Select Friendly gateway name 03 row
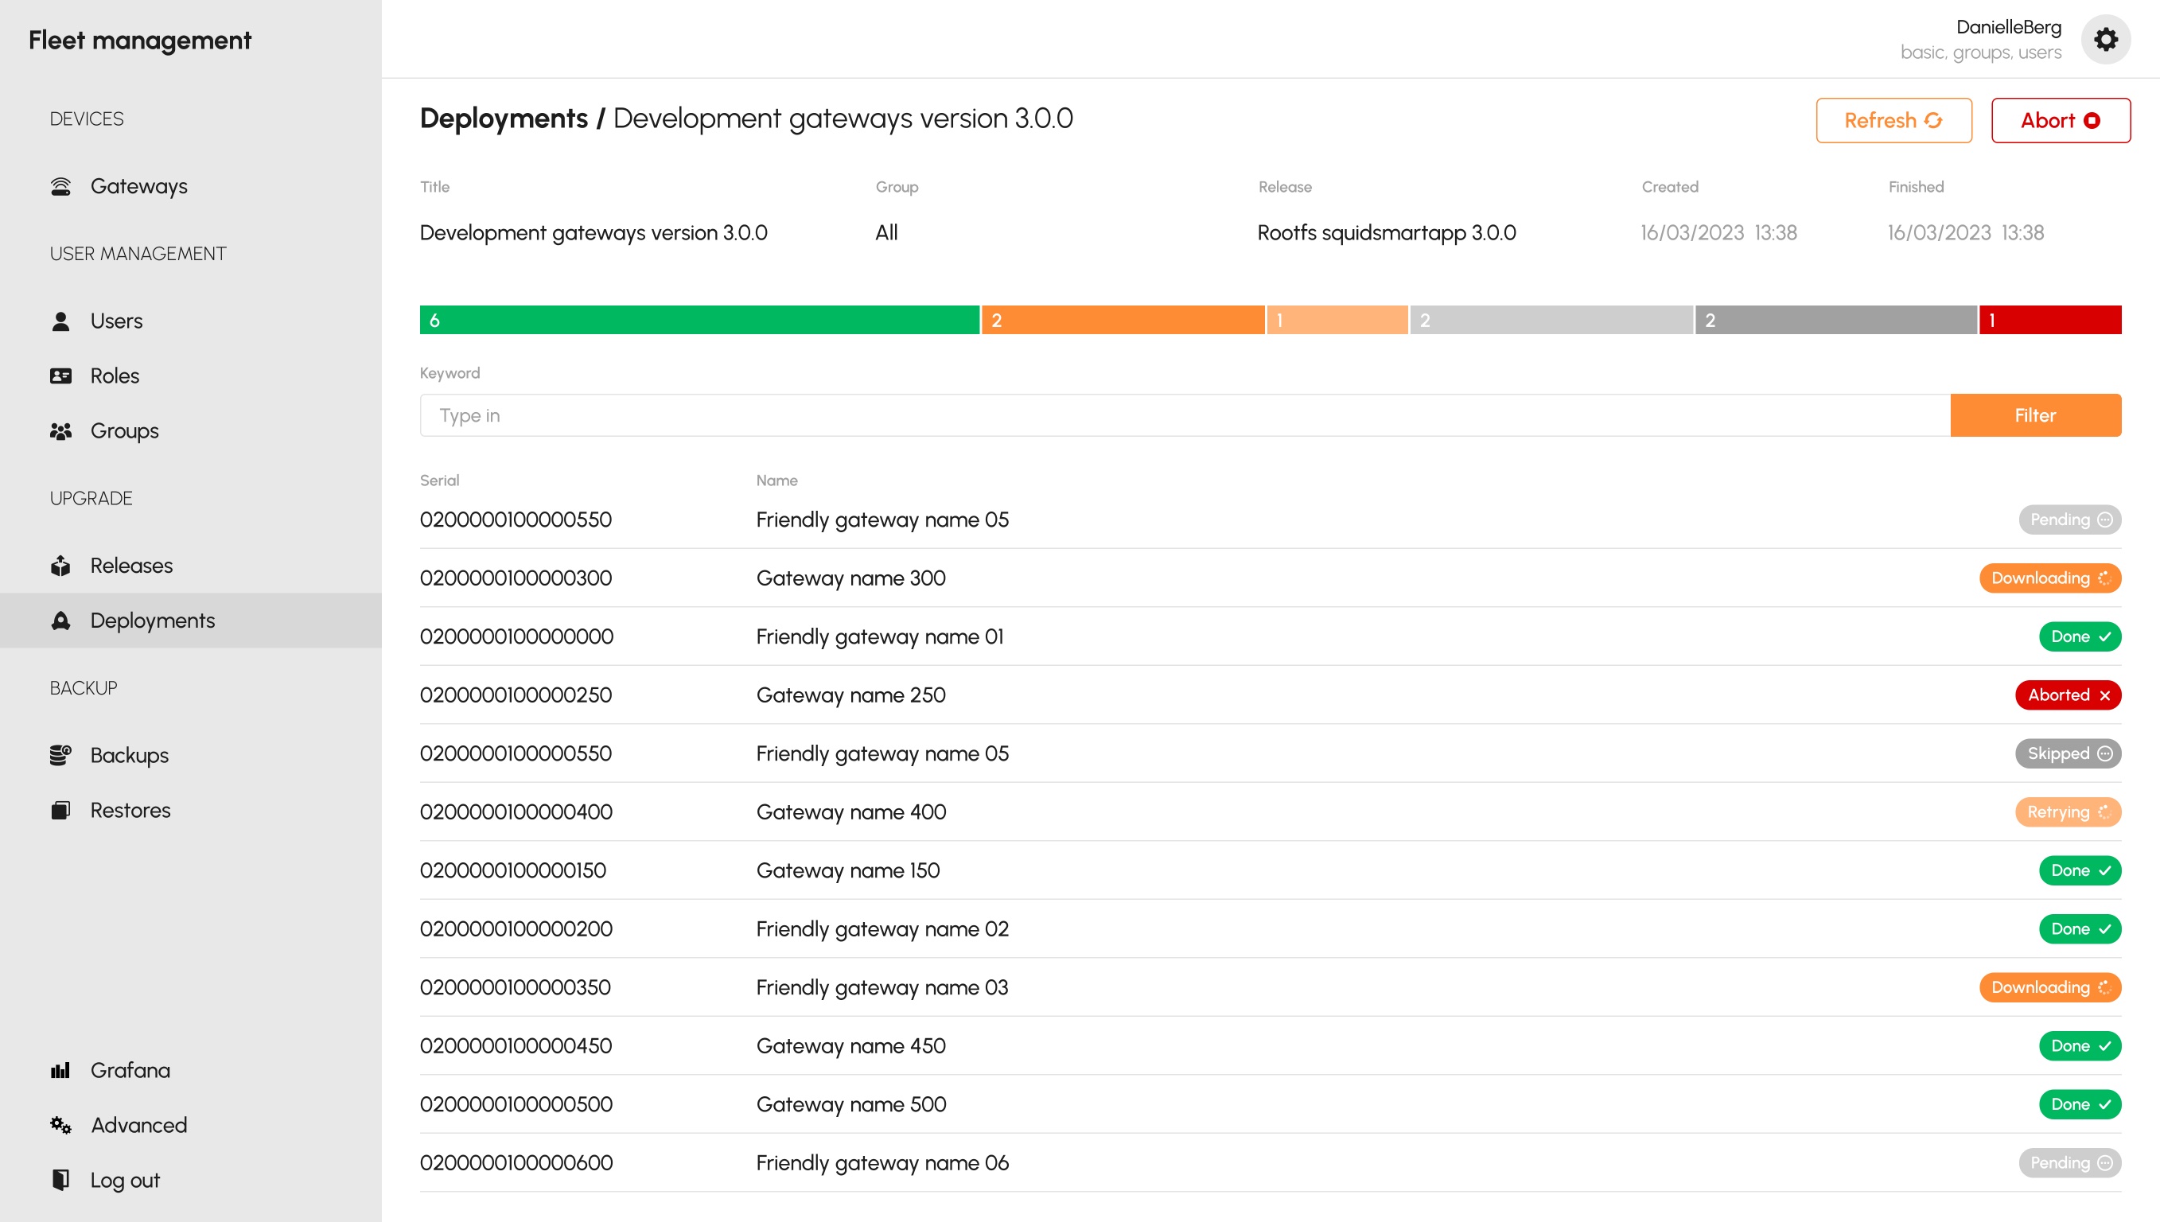Viewport: 2160px width, 1222px height. (1271, 988)
